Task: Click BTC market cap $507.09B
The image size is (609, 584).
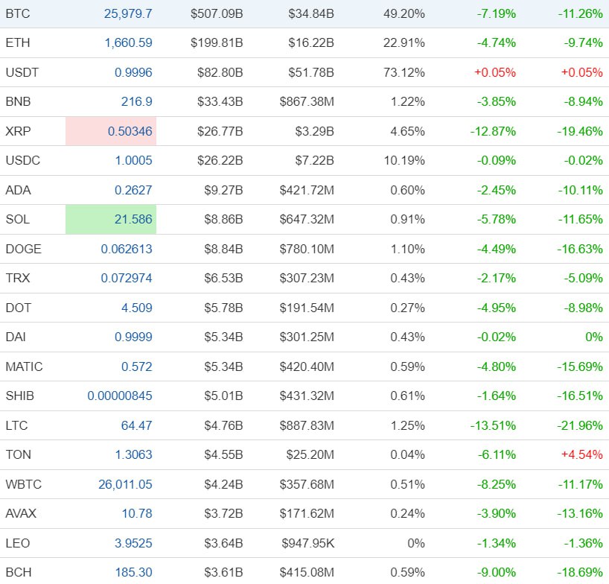Action: point(217,14)
